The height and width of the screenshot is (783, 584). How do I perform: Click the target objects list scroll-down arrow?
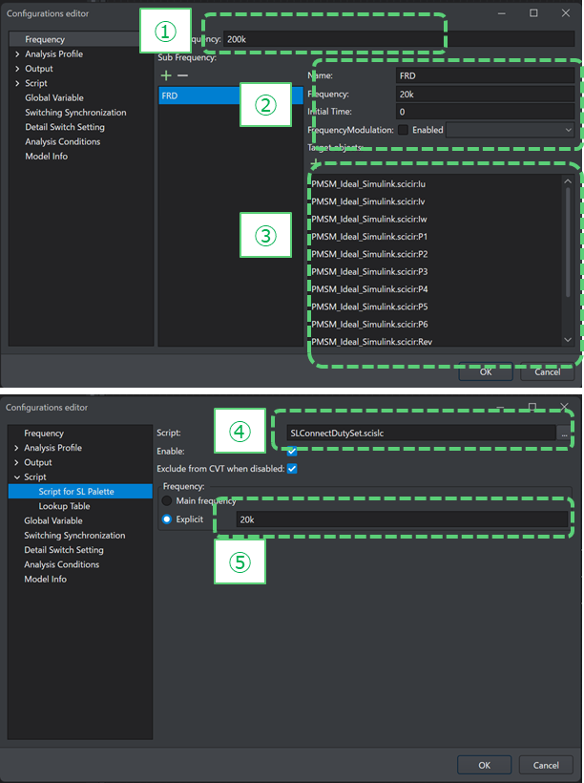[x=568, y=340]
